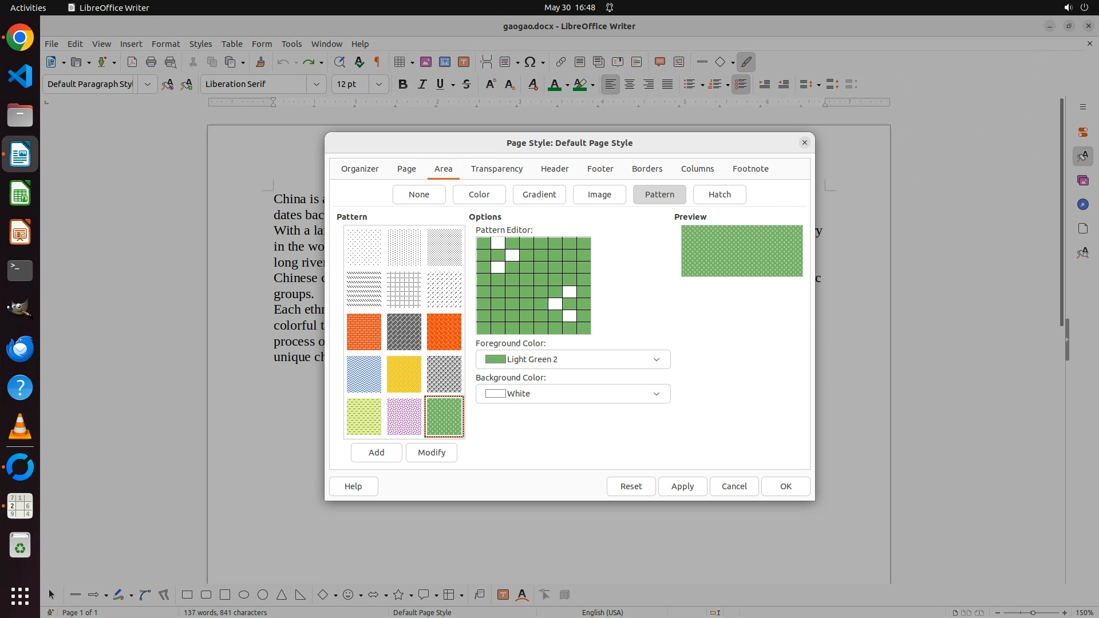The height and width of the screenshot is (618, 1099).
Task: Toggle formatting marks pilcrow icon
Action: [x=377, y=62]
